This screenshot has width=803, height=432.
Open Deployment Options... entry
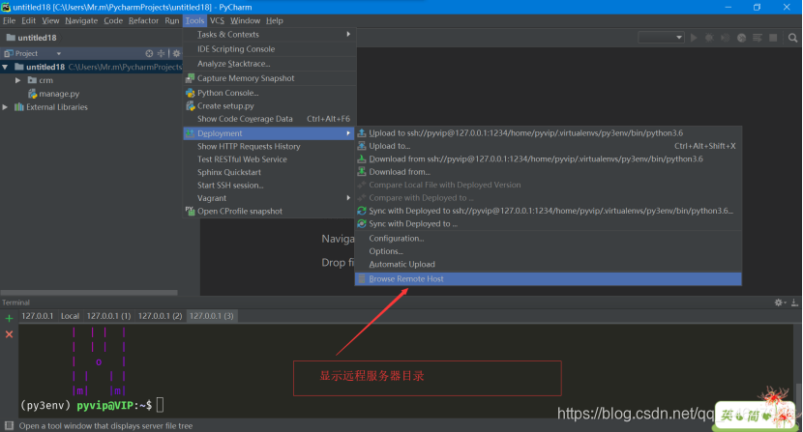coord(386,251)
